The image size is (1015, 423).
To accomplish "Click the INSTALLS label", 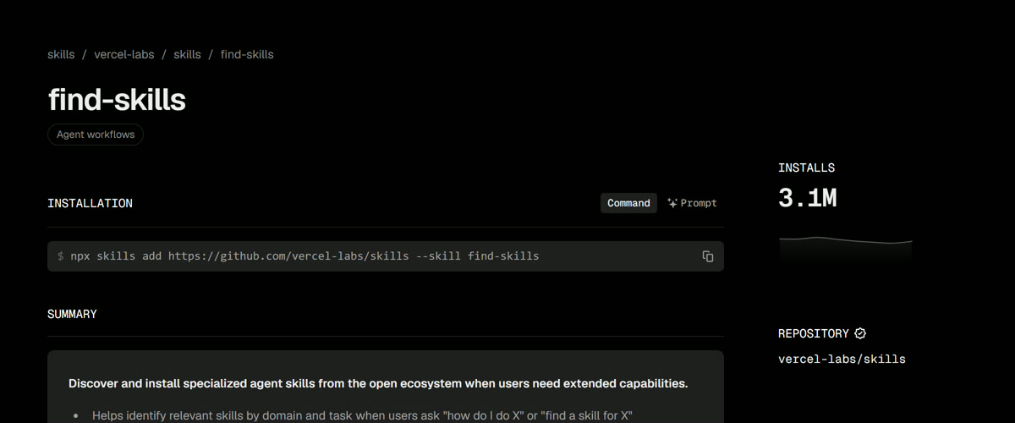I will click(x=806, y=168).
